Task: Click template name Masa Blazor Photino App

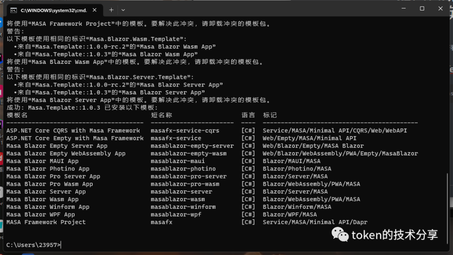Action: point(48,168)
